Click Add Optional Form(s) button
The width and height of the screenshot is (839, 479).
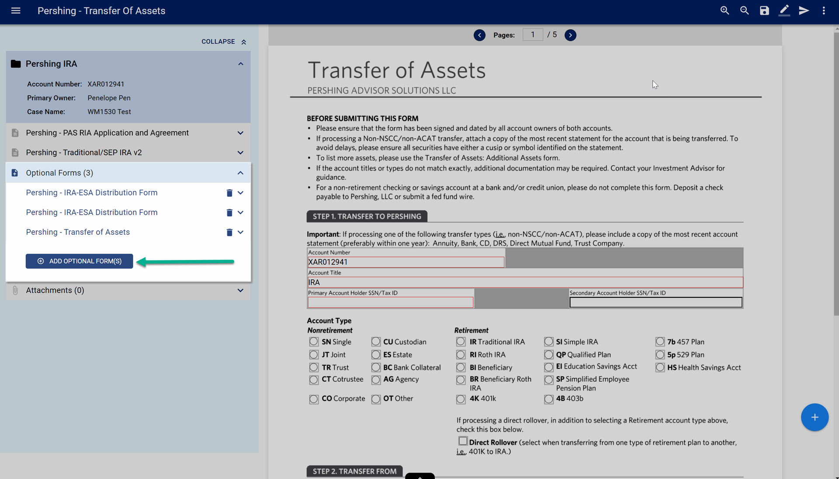click(79, 261)
